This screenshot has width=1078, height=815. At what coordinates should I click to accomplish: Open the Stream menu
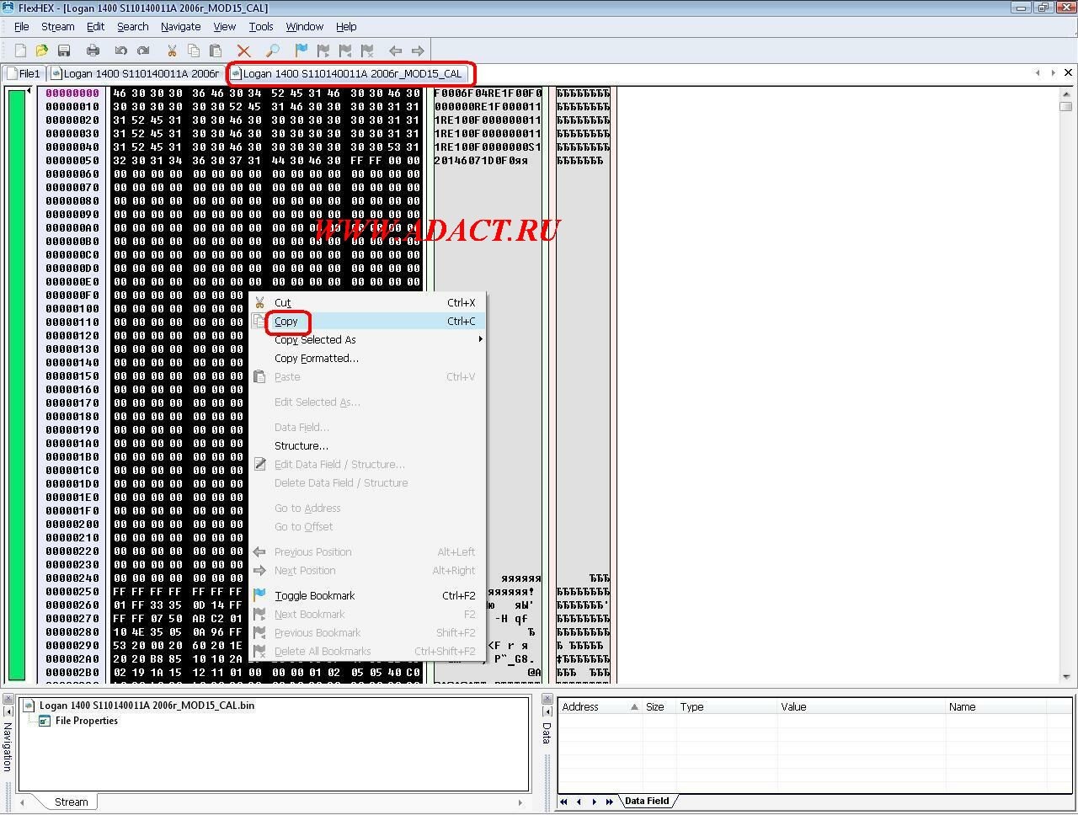pyautogui.click(x=58, y=27)
